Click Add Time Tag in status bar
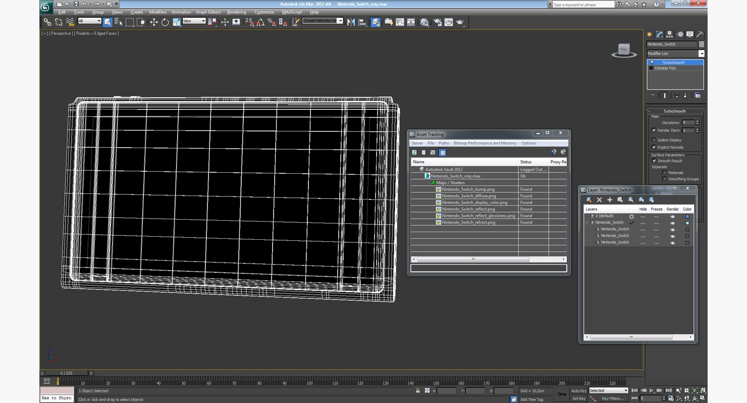 click(x=531, y=399)
